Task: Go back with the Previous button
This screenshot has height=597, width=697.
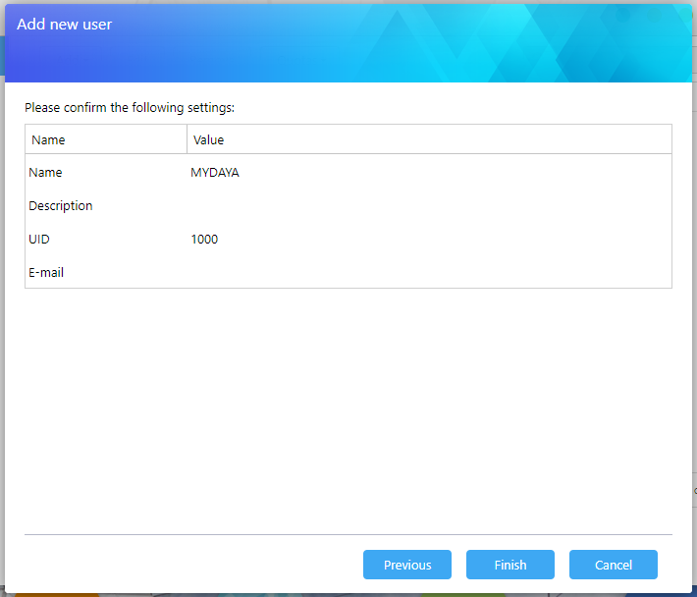Action: point(406,565)
